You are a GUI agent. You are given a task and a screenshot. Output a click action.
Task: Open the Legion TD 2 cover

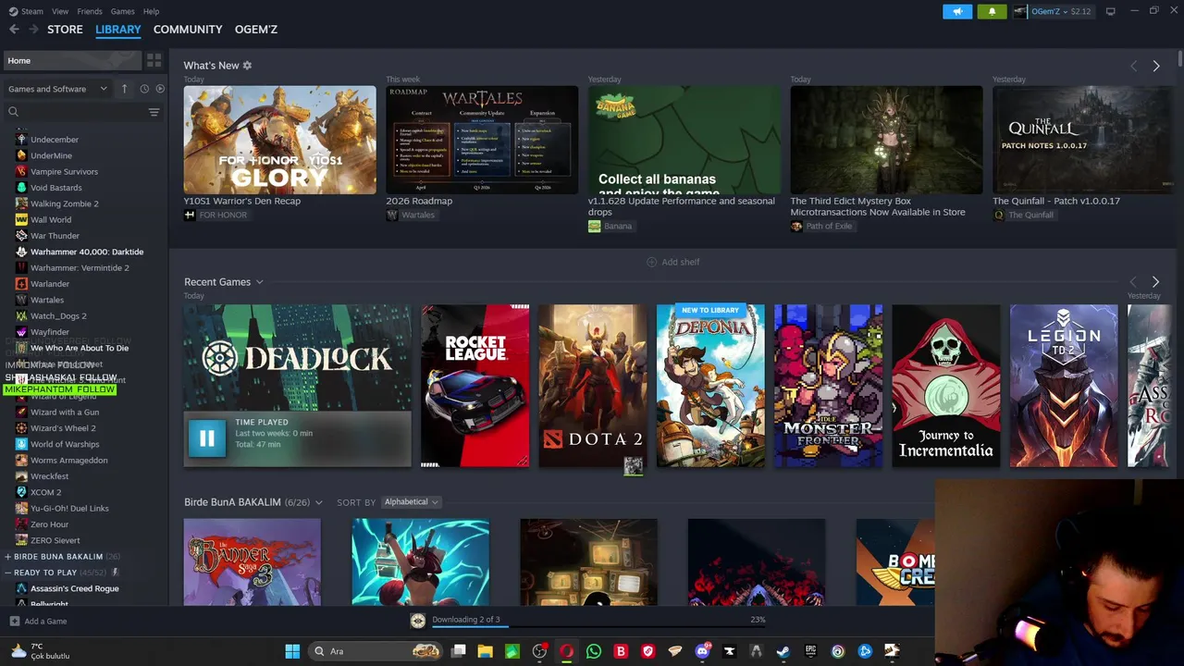coord(1064,386)
